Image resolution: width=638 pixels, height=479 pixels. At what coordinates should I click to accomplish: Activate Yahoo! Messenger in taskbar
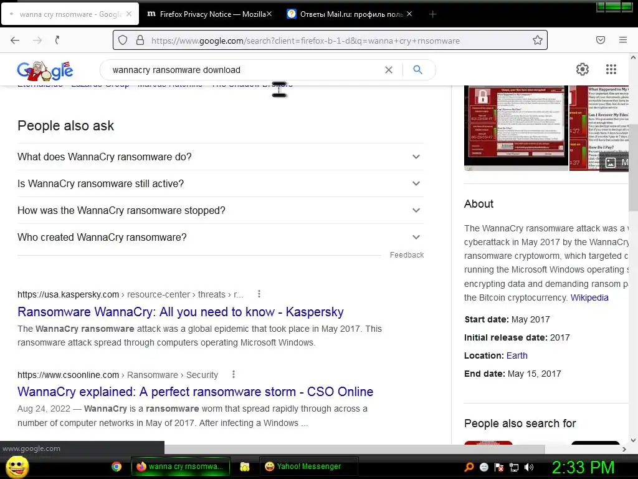[x=308, y=467]
